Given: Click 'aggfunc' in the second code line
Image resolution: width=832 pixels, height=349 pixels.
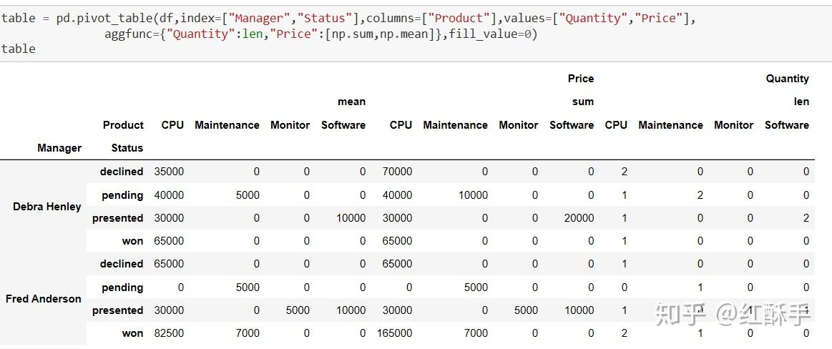Looking at the screenshot, I should pos(129,34).
